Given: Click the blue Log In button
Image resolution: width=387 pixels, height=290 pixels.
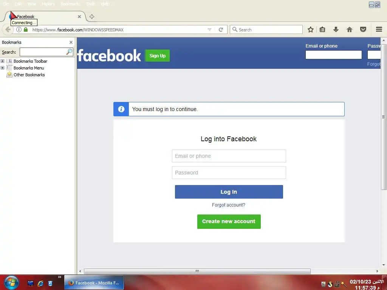Looking at the screenshot, I should (229, 192).
